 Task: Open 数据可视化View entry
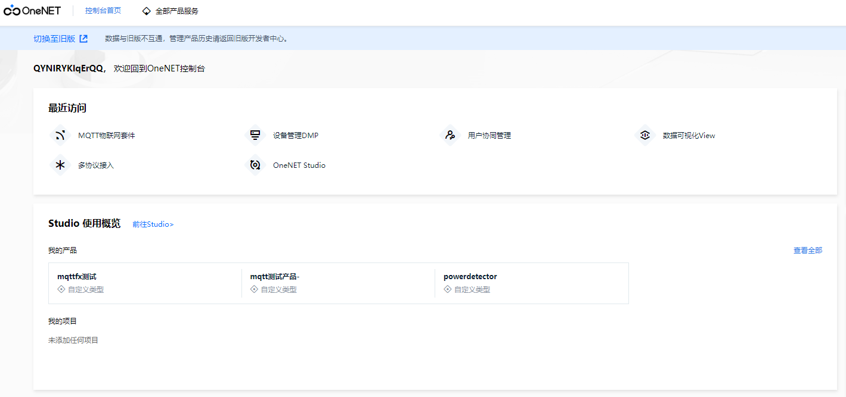coord(689,135)
